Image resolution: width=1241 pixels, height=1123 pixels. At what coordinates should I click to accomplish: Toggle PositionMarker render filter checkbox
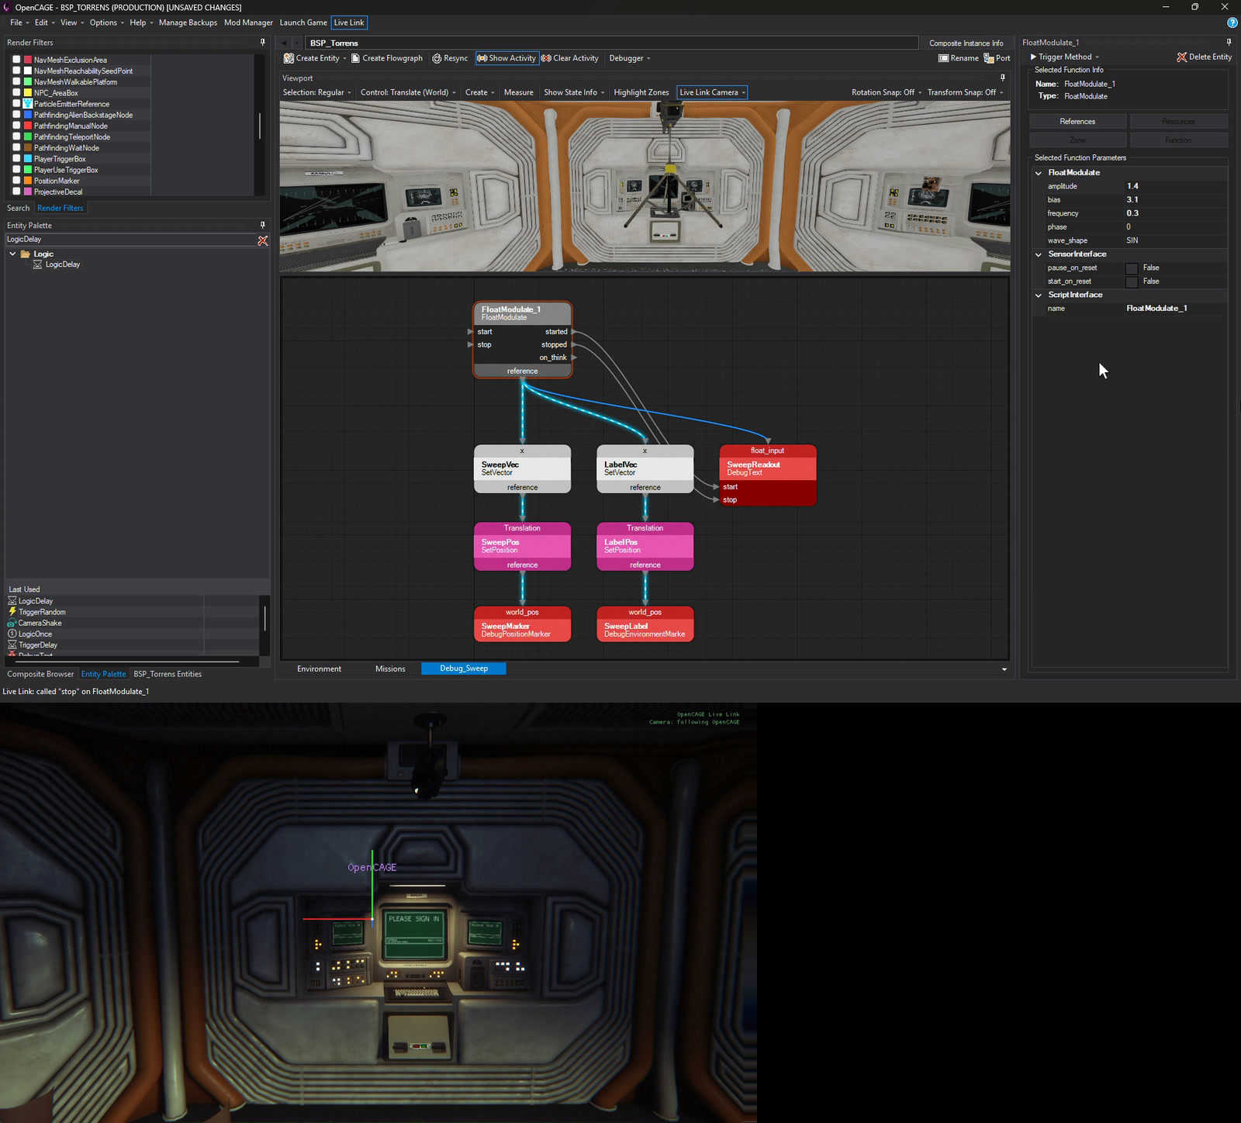coord(16,181)
